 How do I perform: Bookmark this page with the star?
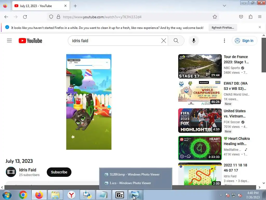click(215, 17)
